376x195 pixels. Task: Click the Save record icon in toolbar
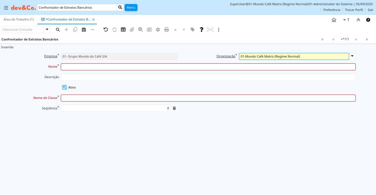[x=84, y=30]
